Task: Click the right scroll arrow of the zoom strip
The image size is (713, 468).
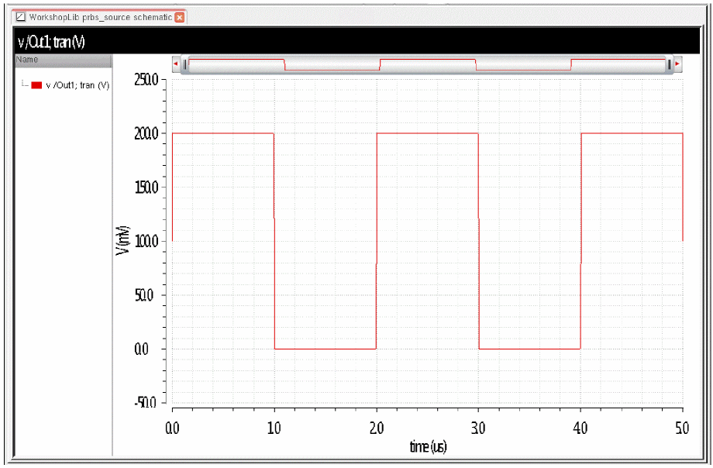Action: pyautogui.click(x=677, y=64)
